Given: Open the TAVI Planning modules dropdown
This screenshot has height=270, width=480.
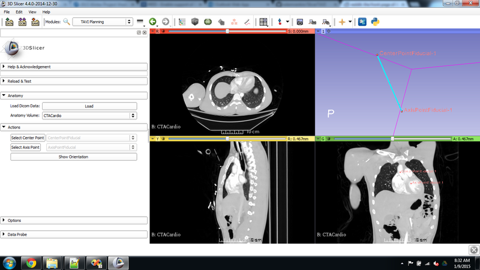Looking at the screenshot, I should [x=103, y=22].
